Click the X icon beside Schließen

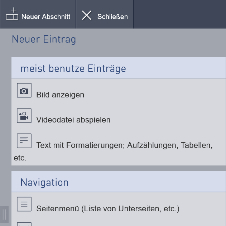[86, 15]
